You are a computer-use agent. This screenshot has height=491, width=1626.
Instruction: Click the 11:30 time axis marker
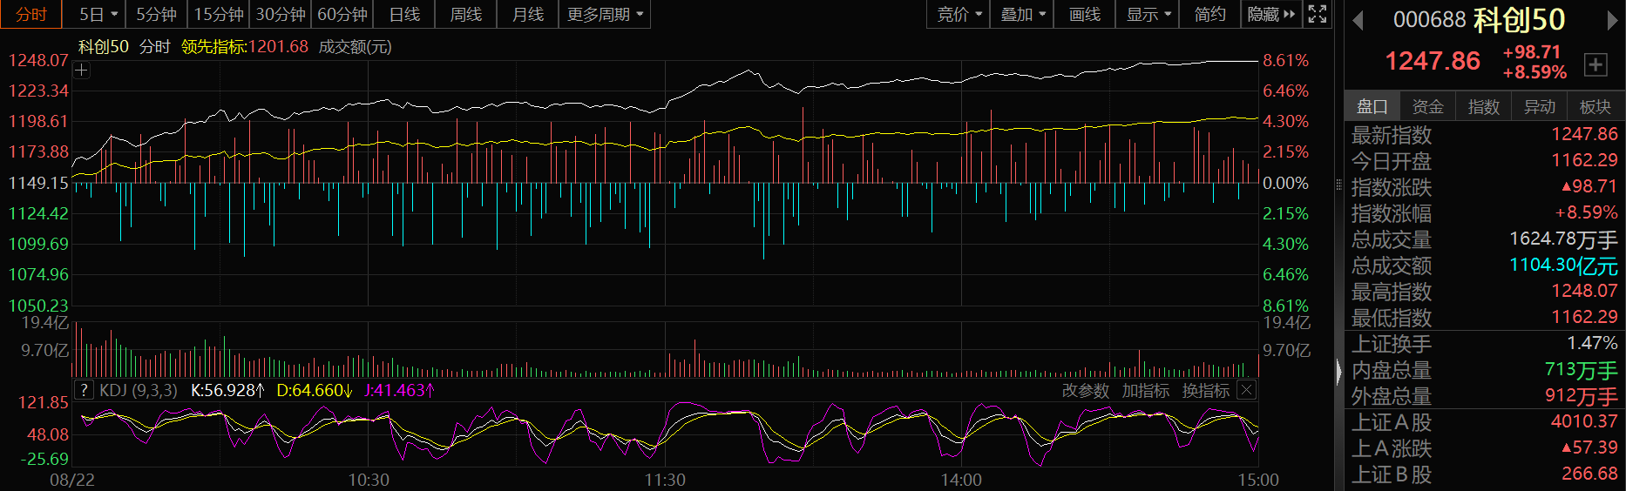665,480
